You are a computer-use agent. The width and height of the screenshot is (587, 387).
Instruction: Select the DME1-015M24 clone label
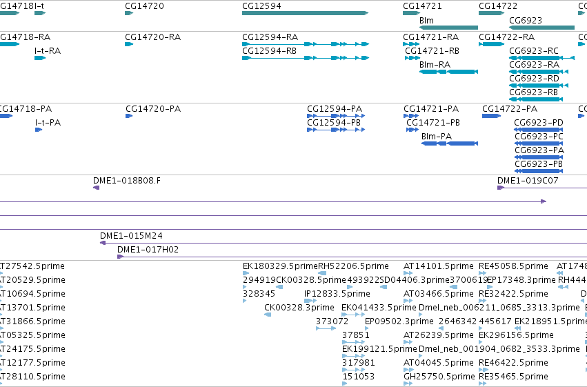click(131, 236)
